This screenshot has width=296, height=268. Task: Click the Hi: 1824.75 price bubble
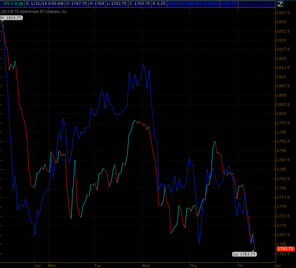tap(11, 18)
